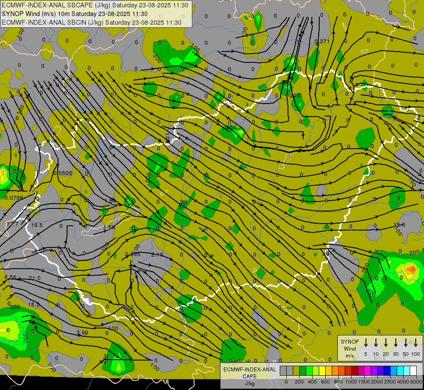
Task: Click the '6000' tick label on CAPE scale
Action: coord(416,382)
